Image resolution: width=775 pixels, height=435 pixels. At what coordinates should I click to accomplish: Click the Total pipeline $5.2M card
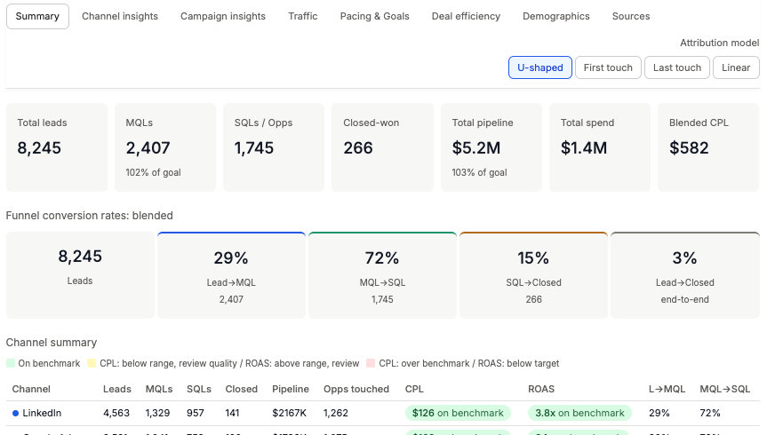491,147
